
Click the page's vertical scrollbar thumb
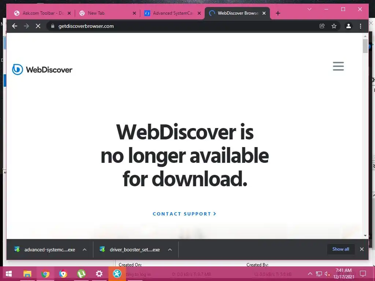pos(365,46)
